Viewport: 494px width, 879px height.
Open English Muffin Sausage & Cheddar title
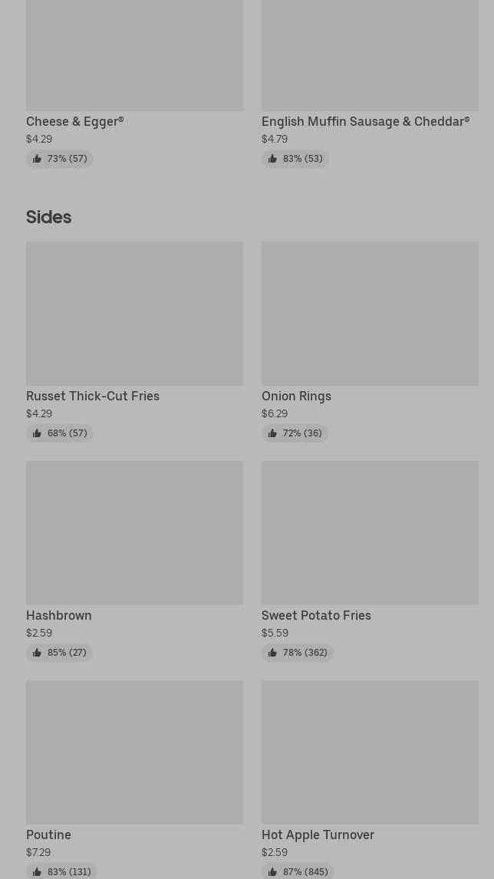365,121
